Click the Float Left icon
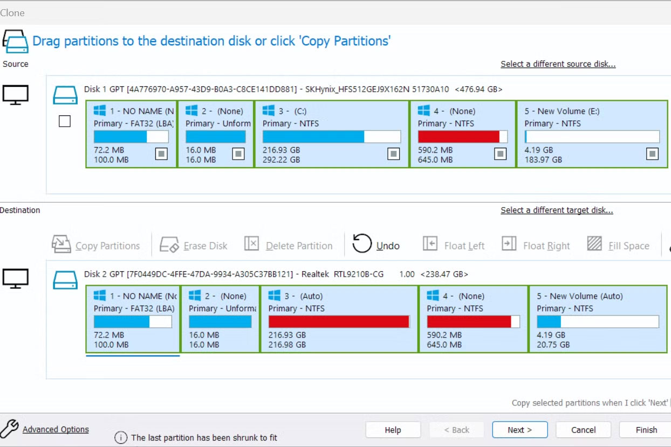 [x=429, y=244]
